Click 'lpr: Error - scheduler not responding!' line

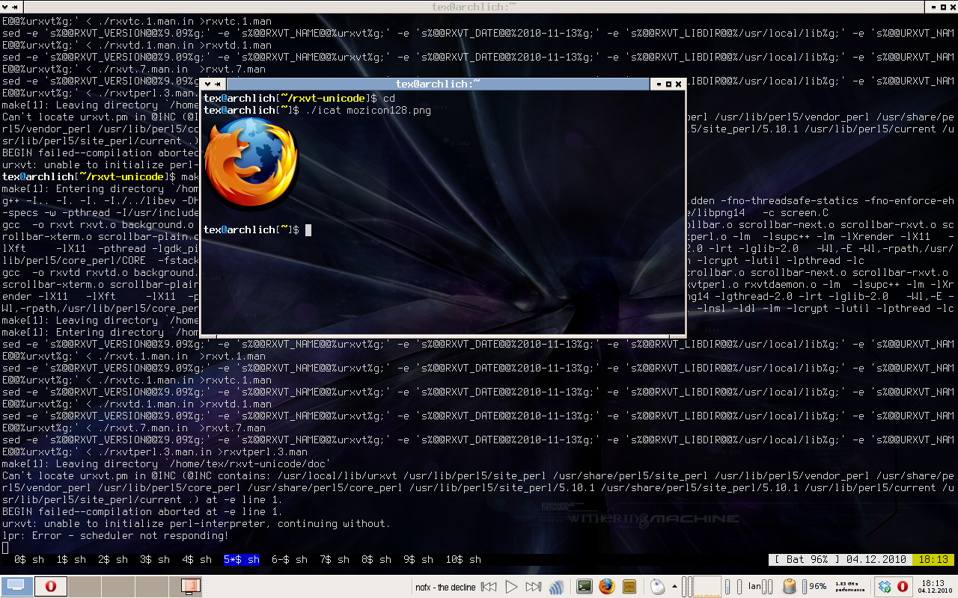click(x=115, y=535)
